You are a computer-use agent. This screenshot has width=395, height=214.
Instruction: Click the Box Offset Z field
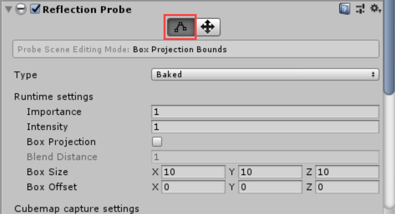pyautogui.click(x=347, y=187)
